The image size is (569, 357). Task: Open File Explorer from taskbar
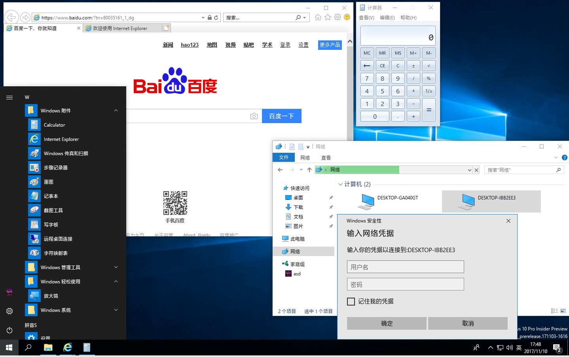48,348
